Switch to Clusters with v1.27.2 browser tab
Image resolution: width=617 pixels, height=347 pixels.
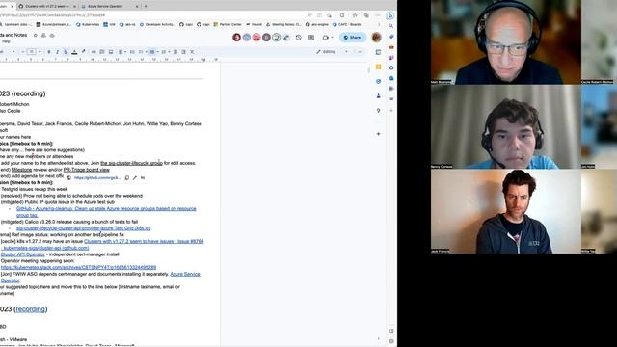[x=47, y=7]
